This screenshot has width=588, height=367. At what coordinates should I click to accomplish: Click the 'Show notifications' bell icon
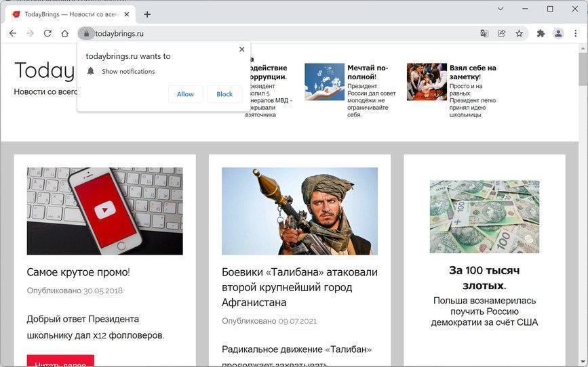coord(90,71)
